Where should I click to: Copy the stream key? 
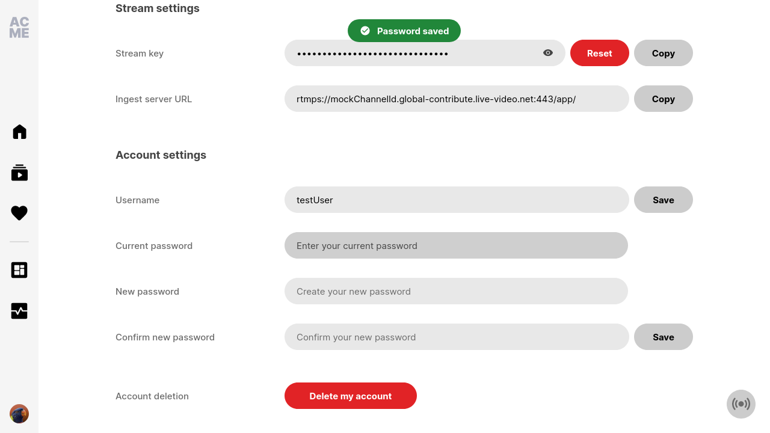tap(664, 53)
